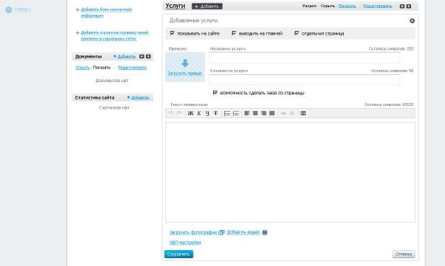
Task: Move Услуги section down arrow icon
Action: [x=409, y=6]
